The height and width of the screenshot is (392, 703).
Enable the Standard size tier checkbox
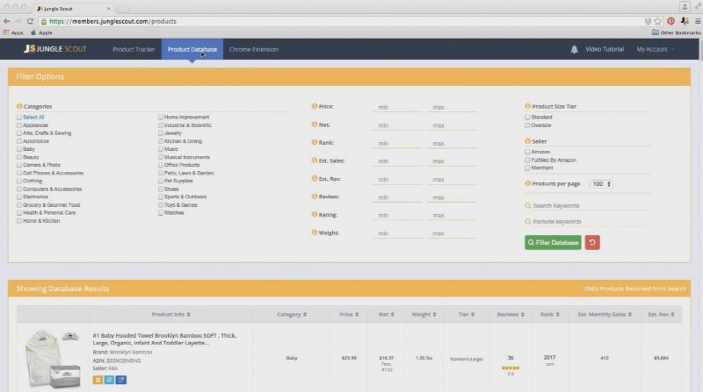[x=528, y=118]
